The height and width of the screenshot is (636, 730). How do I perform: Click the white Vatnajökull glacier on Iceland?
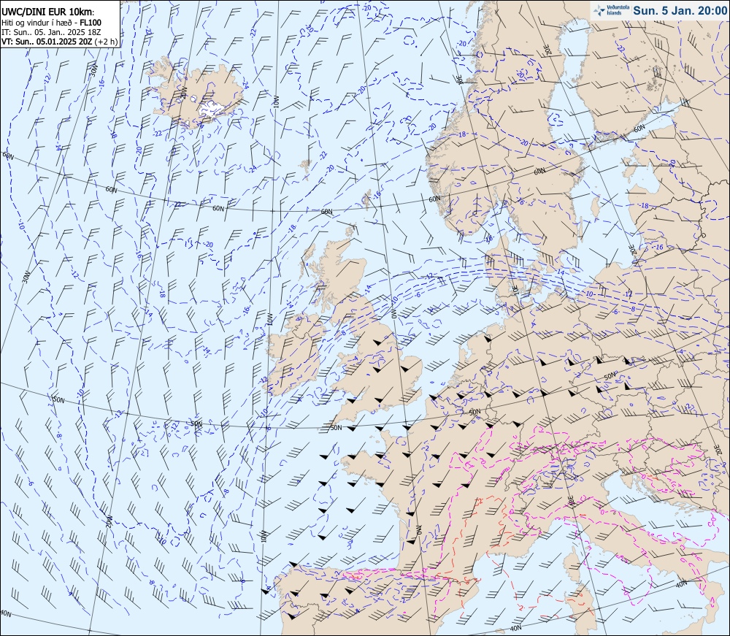tap(212, 110)
